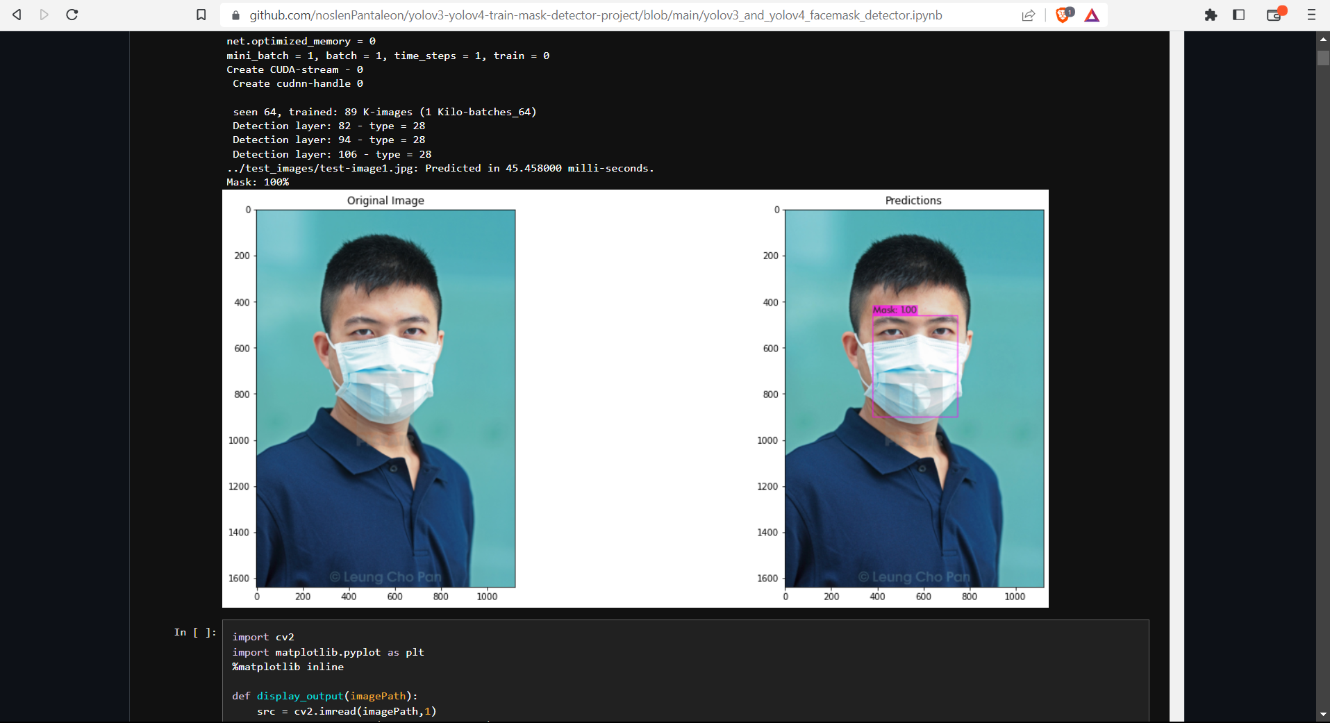The height and width of the screenshot is (723, 1330).
Task: Open the Brave Shields lion icon
Action: pyautogui.click(x=1063, y=15)
